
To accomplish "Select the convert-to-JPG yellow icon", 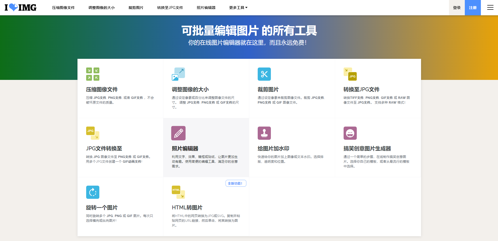I will (350, 74).
